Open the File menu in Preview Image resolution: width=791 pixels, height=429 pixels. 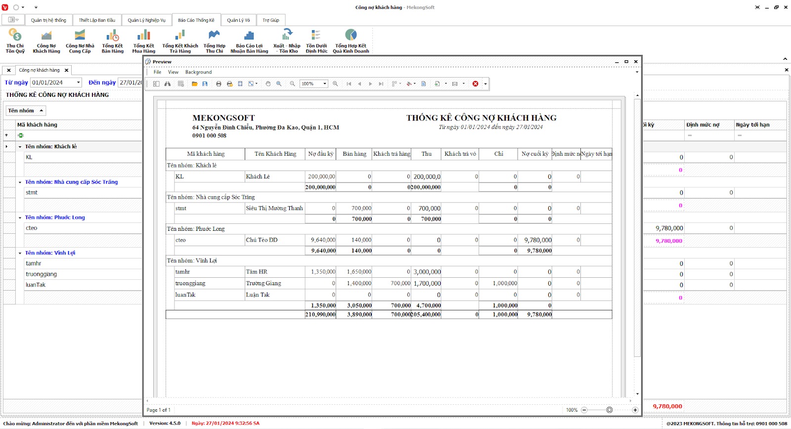[x=157, y=72]
